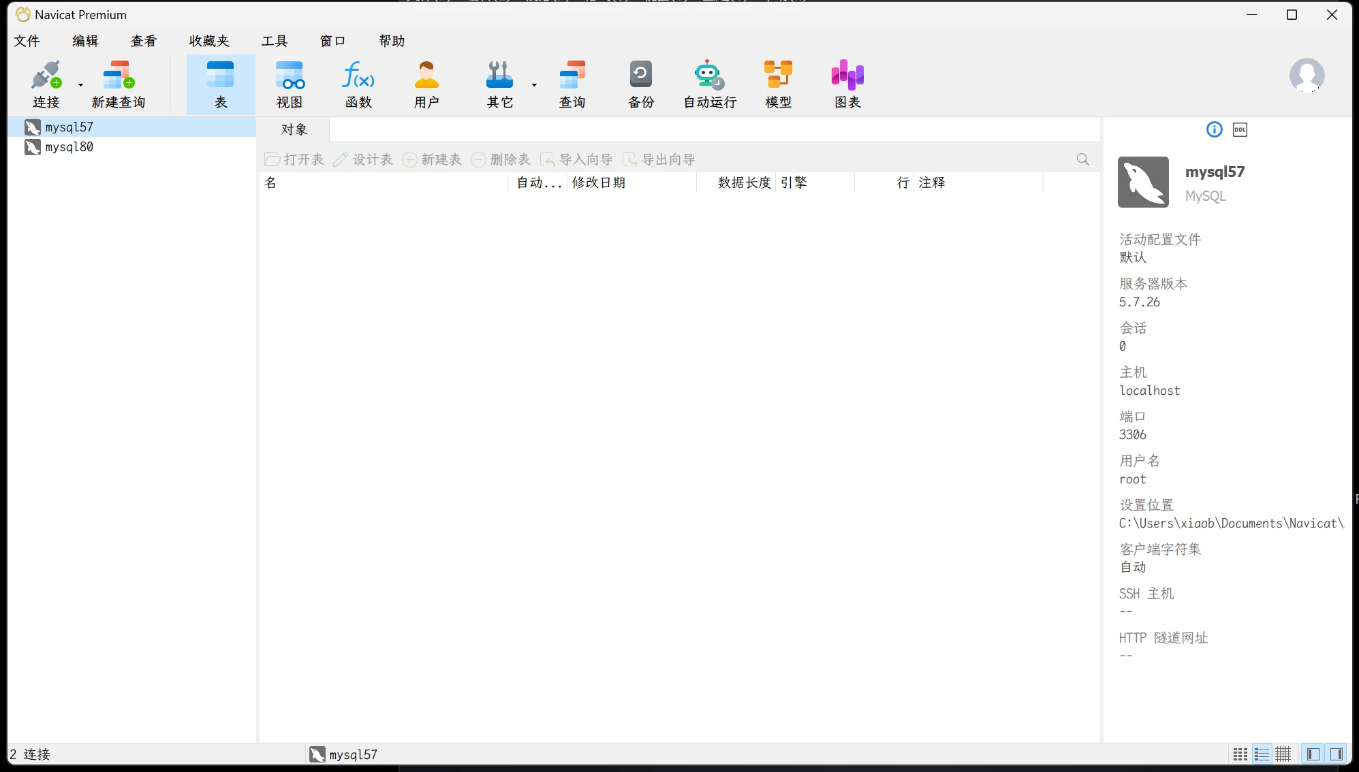Select the mysql80 connection
The image size is (1359, 772).
pyautogui.click(x=69, y=147)
